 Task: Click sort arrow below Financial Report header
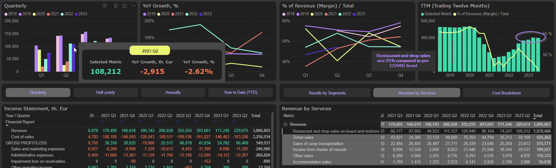pos(7,126)
